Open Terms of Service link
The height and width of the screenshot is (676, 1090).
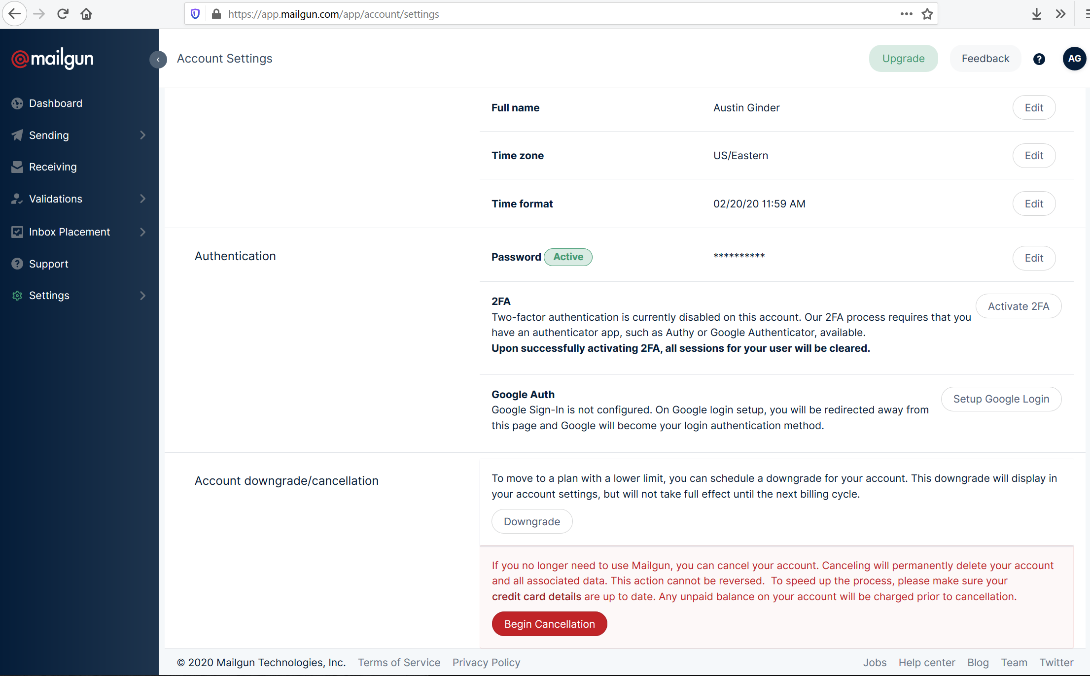(399, 663)
